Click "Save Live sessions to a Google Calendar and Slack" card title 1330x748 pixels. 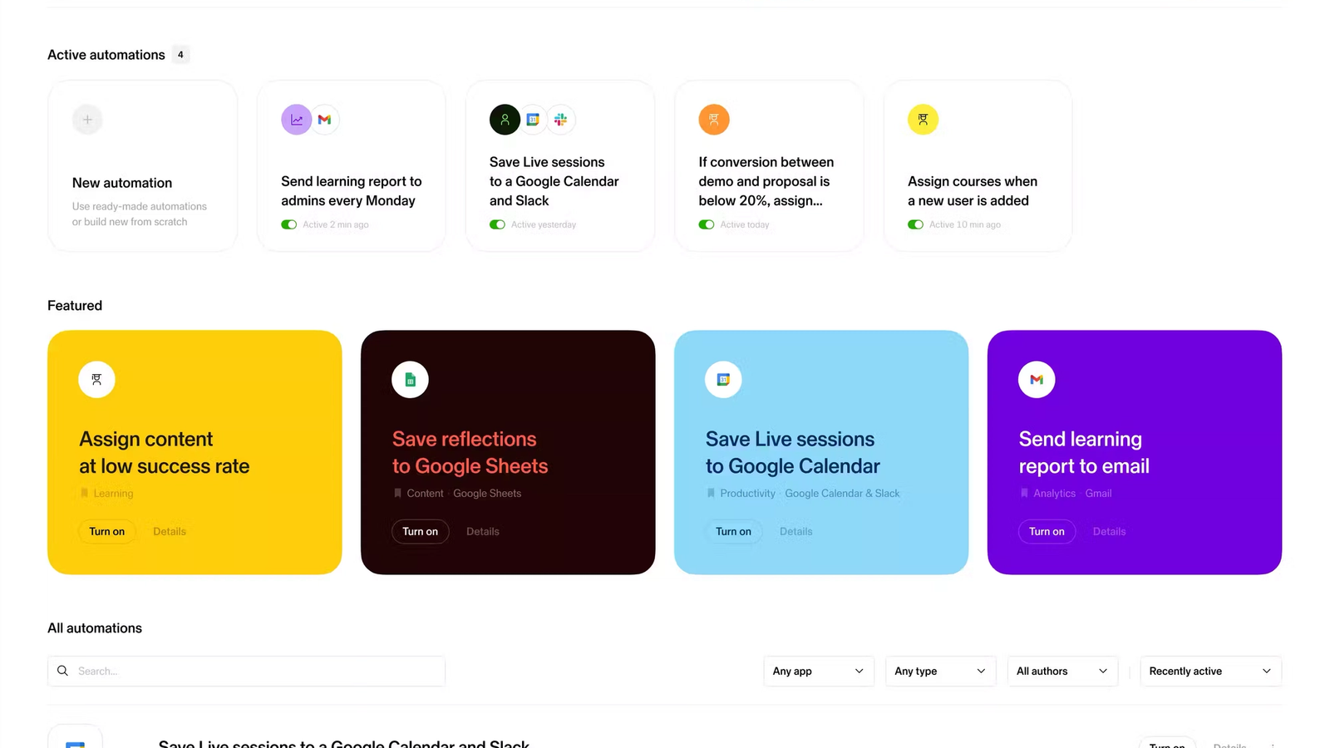[554, 181]
